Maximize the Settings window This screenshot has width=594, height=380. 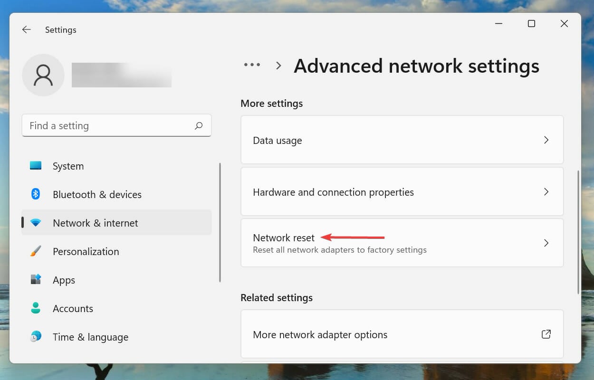click(x=531, y=23)
